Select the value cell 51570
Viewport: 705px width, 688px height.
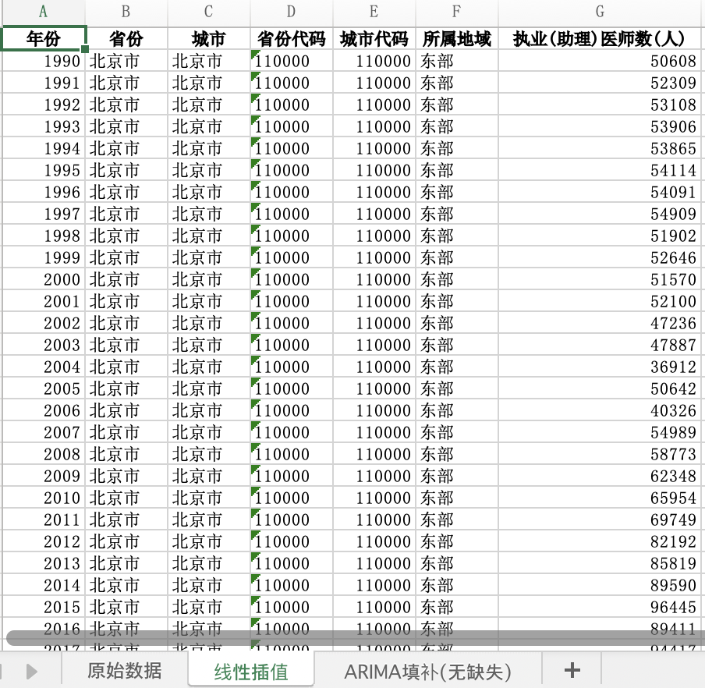click(600, 280)
